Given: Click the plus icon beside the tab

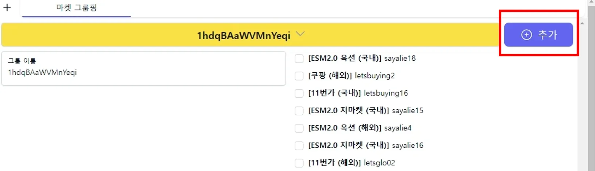Looking at the screenshot, I should coord(7,7).
